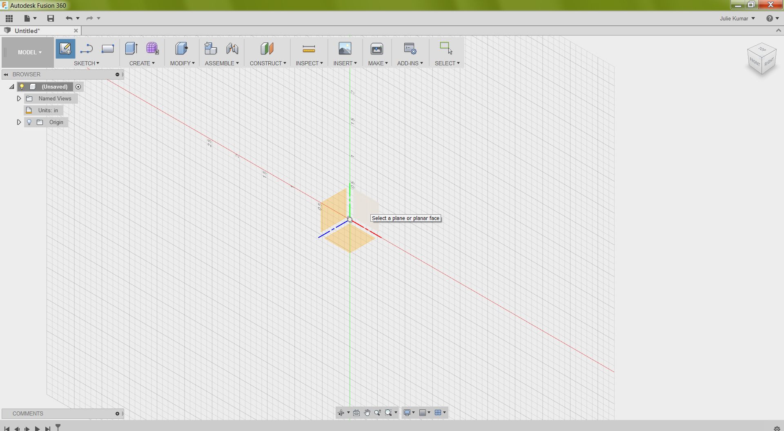Viewport: 784px width, 431px height.
Task: Click the Insert image icon
Action: (345, 48)
